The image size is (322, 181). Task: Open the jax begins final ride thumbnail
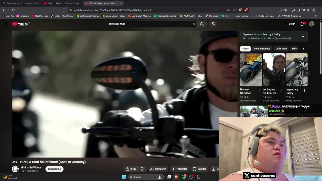pos(274,70)
